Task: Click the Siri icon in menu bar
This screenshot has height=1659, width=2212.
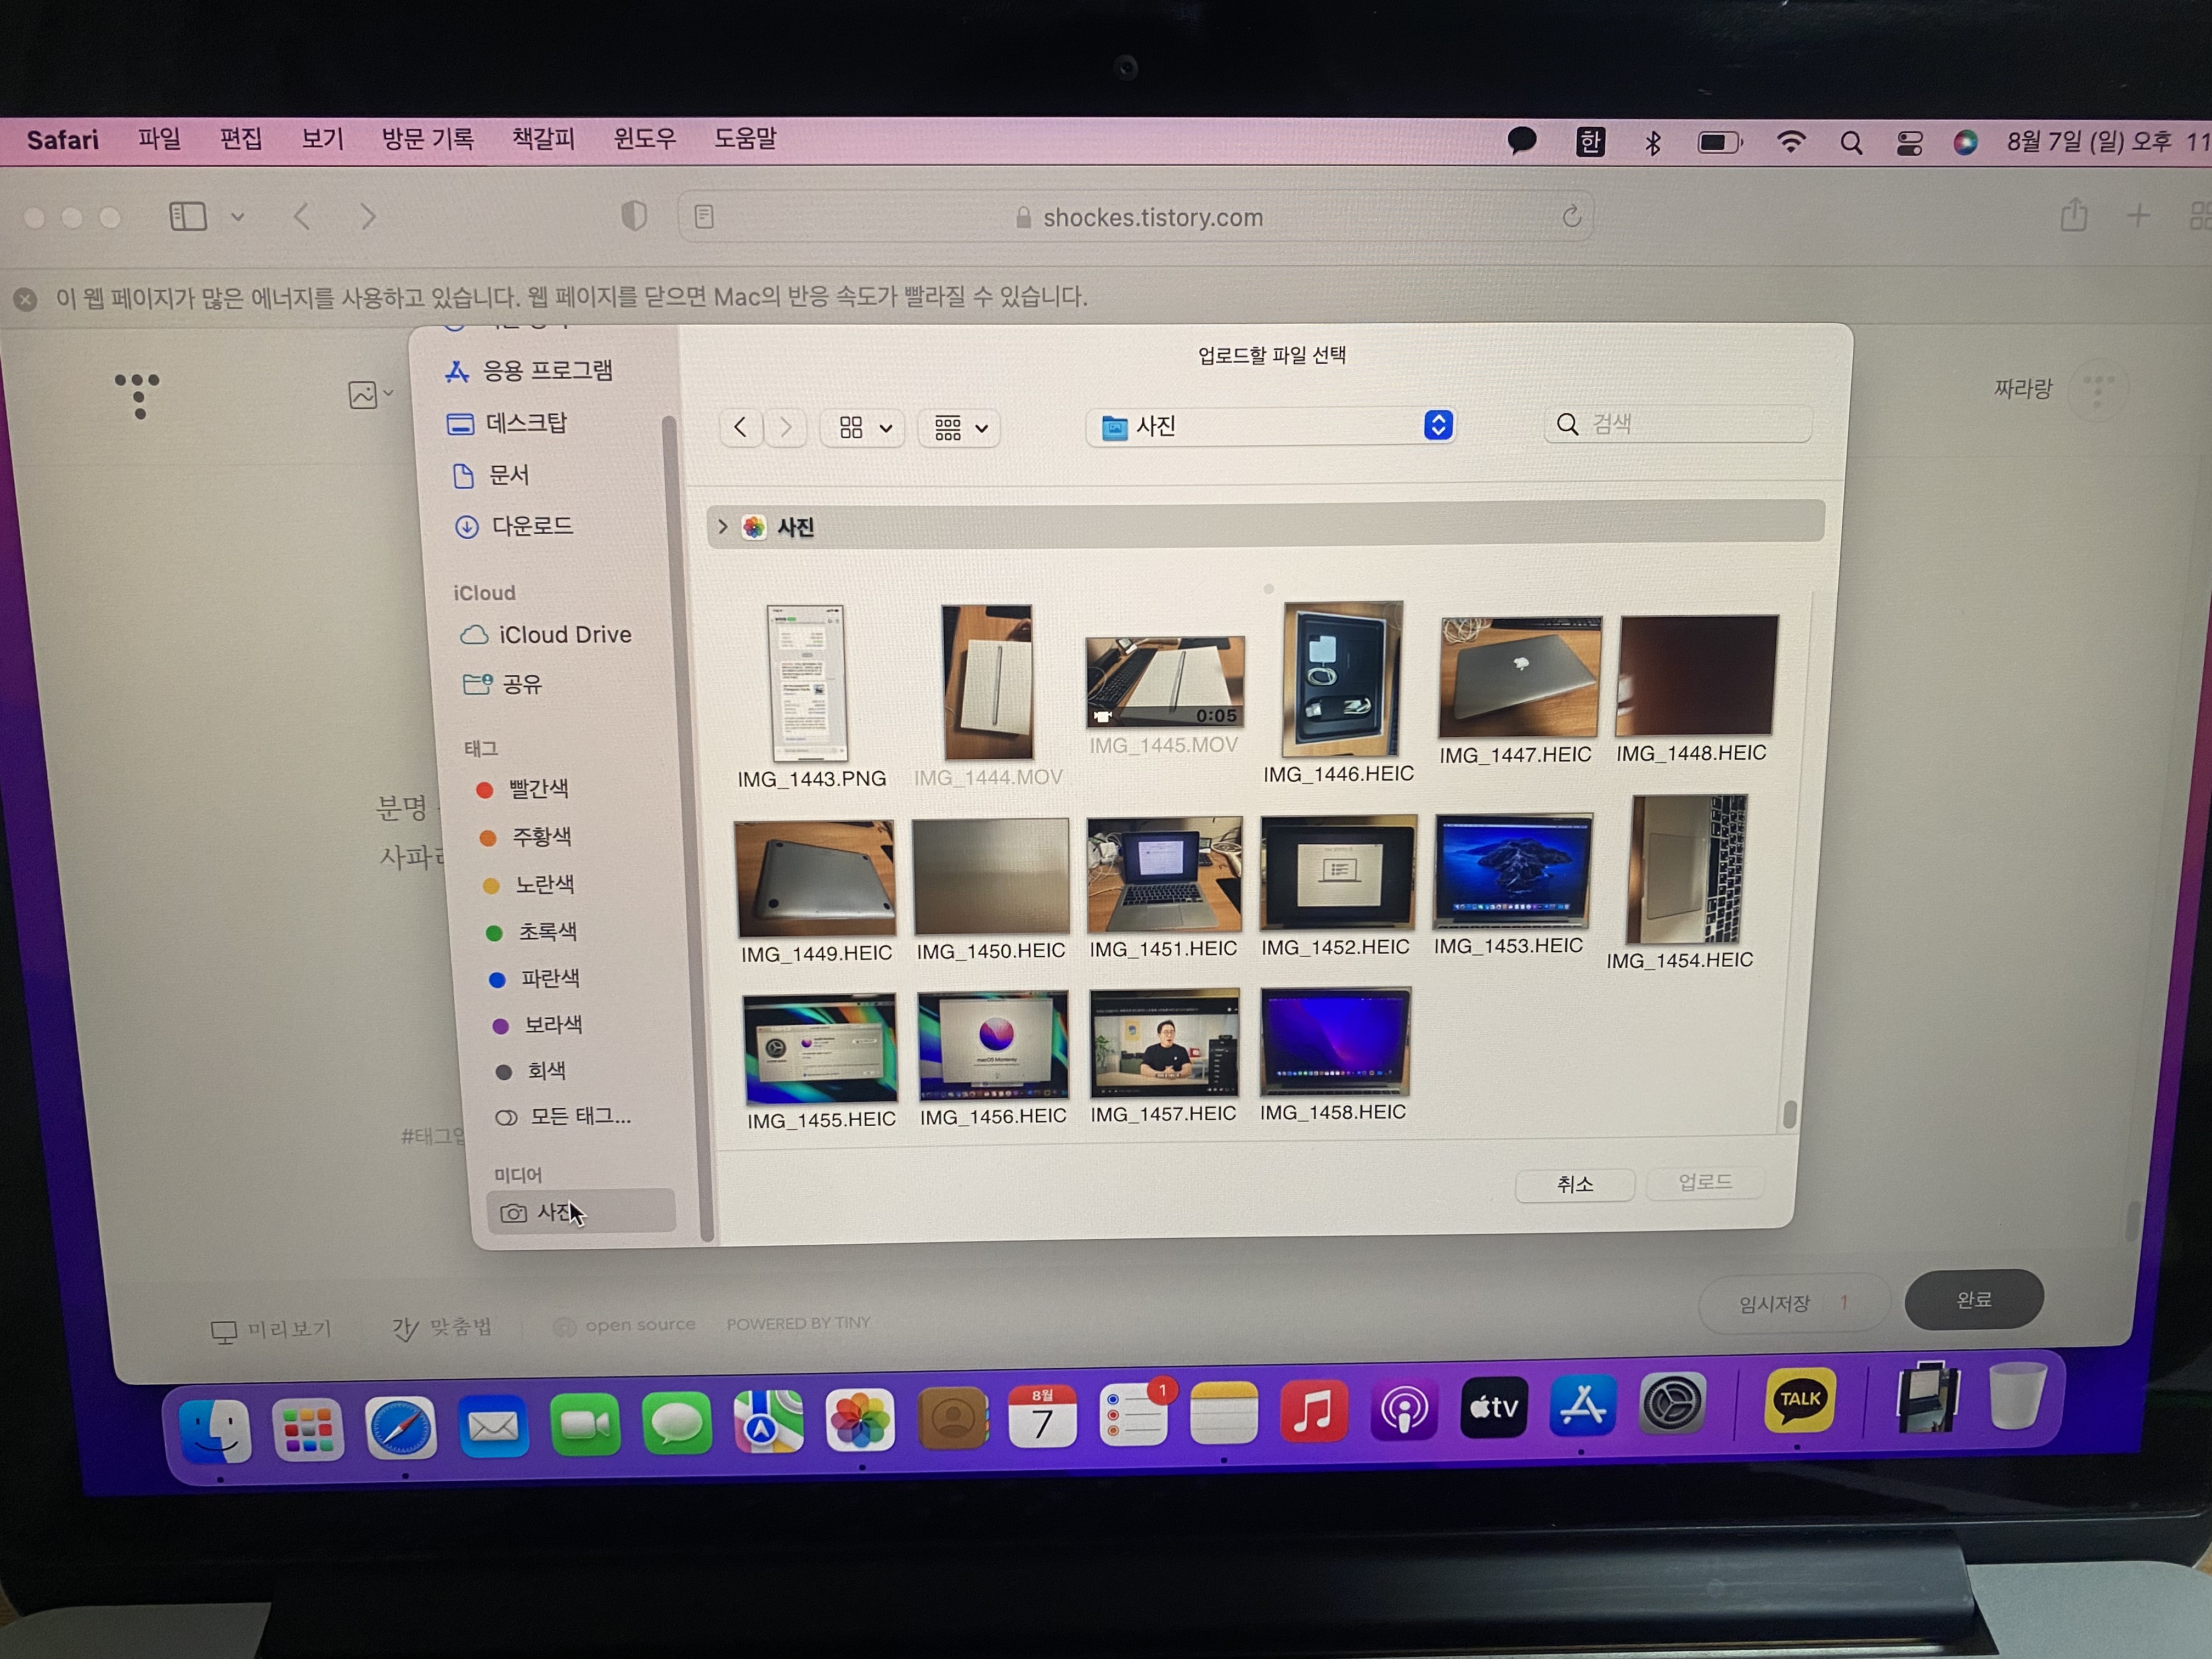Action: point(1965,142)
